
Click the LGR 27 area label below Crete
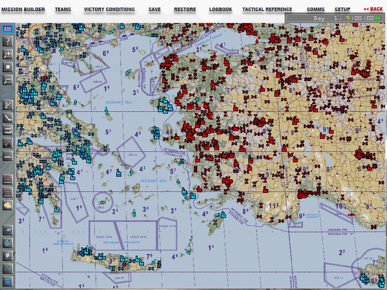coord(119,278)
